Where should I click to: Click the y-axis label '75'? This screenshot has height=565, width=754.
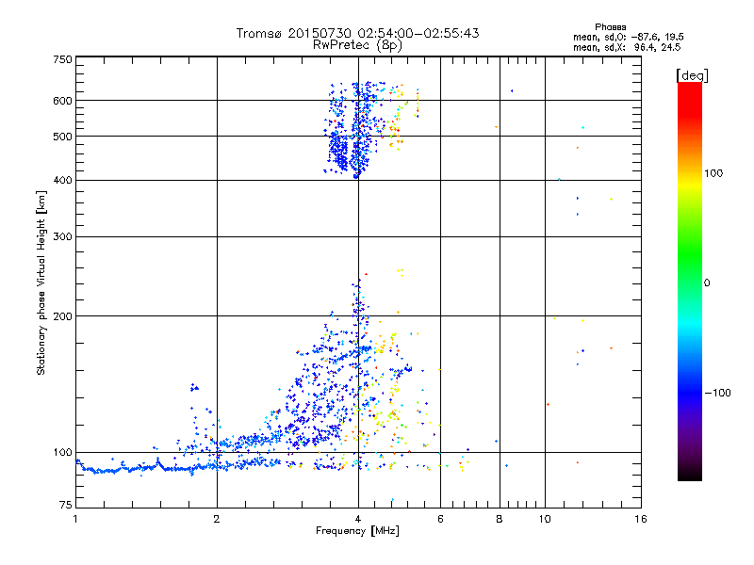point(66,505)
